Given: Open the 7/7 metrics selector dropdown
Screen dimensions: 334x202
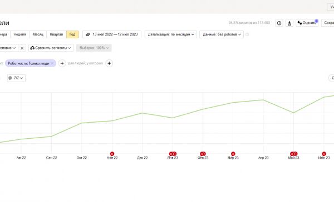Looking at the screenshot, I should [x=16, y=78].
